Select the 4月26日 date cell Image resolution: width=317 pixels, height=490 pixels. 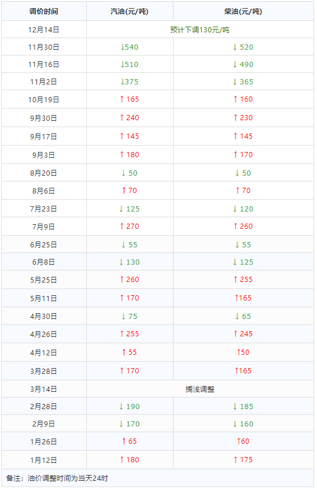pyautogui.click(x=44, y=335)
